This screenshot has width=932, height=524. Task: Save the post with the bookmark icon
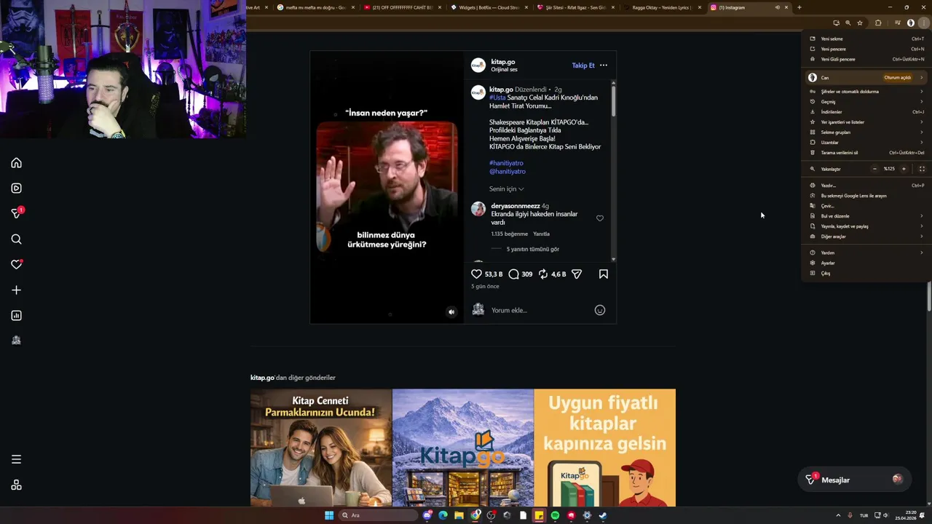[604, 274]
